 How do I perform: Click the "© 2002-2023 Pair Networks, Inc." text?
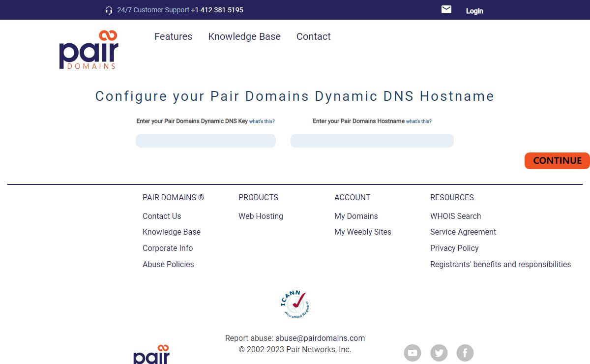[x=295, y=350]
